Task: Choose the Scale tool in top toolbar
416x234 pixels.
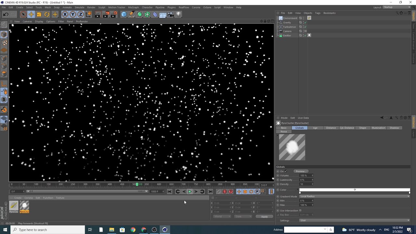Action: coord(39,14)
